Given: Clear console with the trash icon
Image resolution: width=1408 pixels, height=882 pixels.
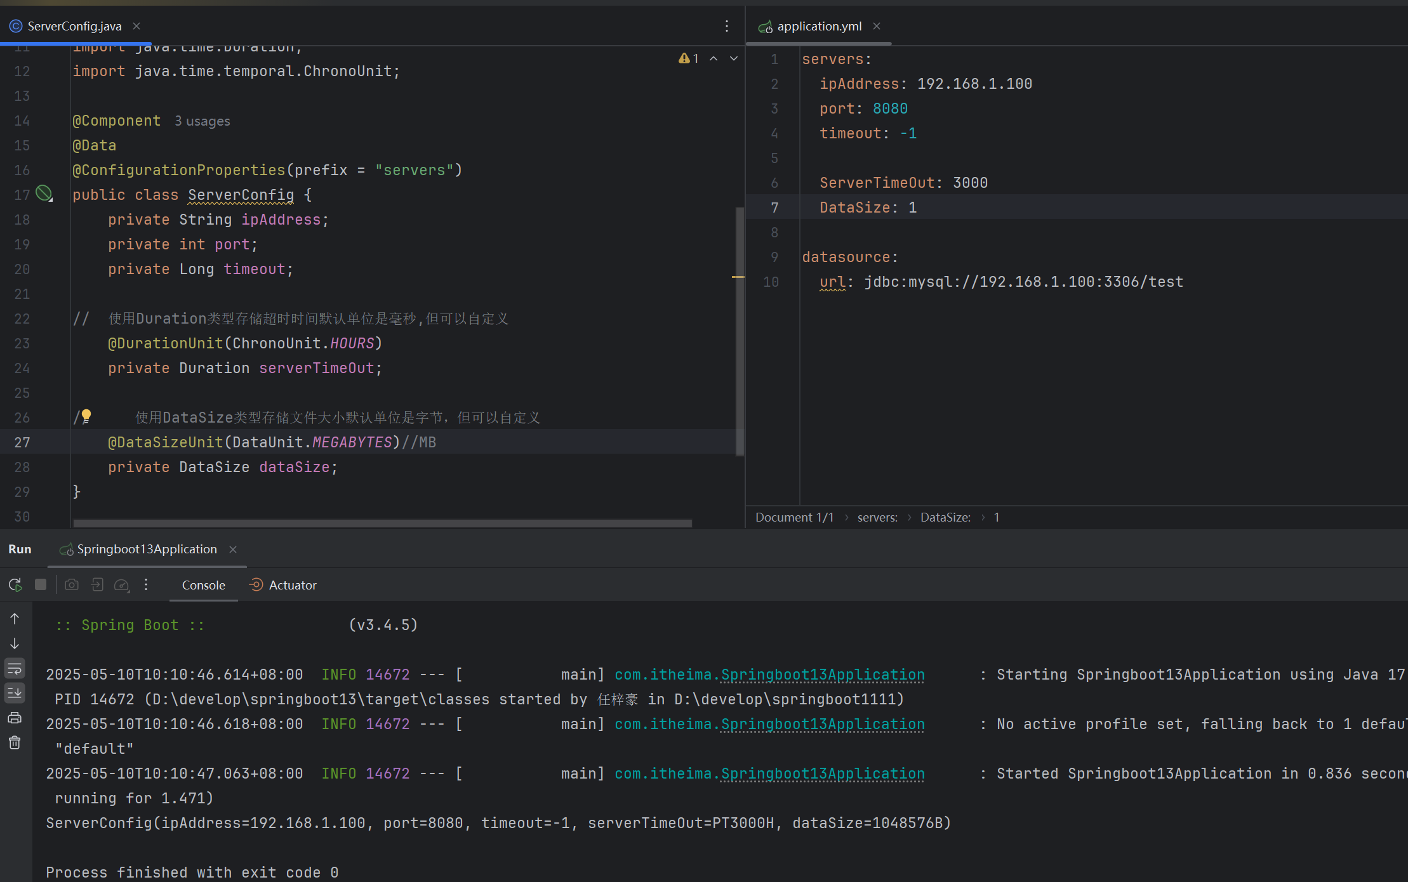Looking at the screenshot, I should point(15,743).
